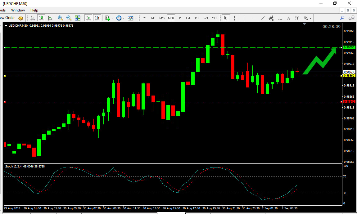This screenshot has width=357, height=214.
Task: Expand the Templates dropdown arrow
Action: click(x=135, y=18)
